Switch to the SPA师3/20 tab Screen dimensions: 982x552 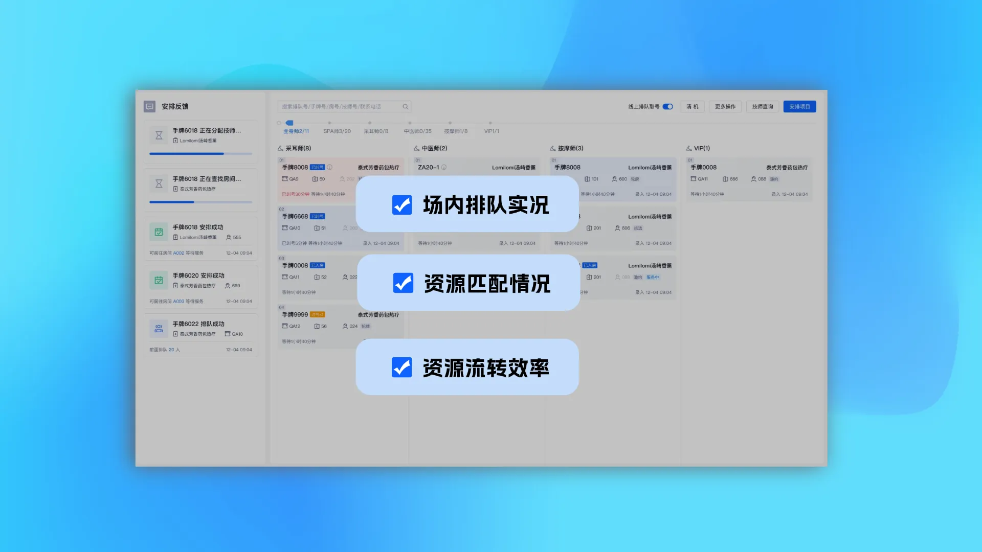click(338, 131)
